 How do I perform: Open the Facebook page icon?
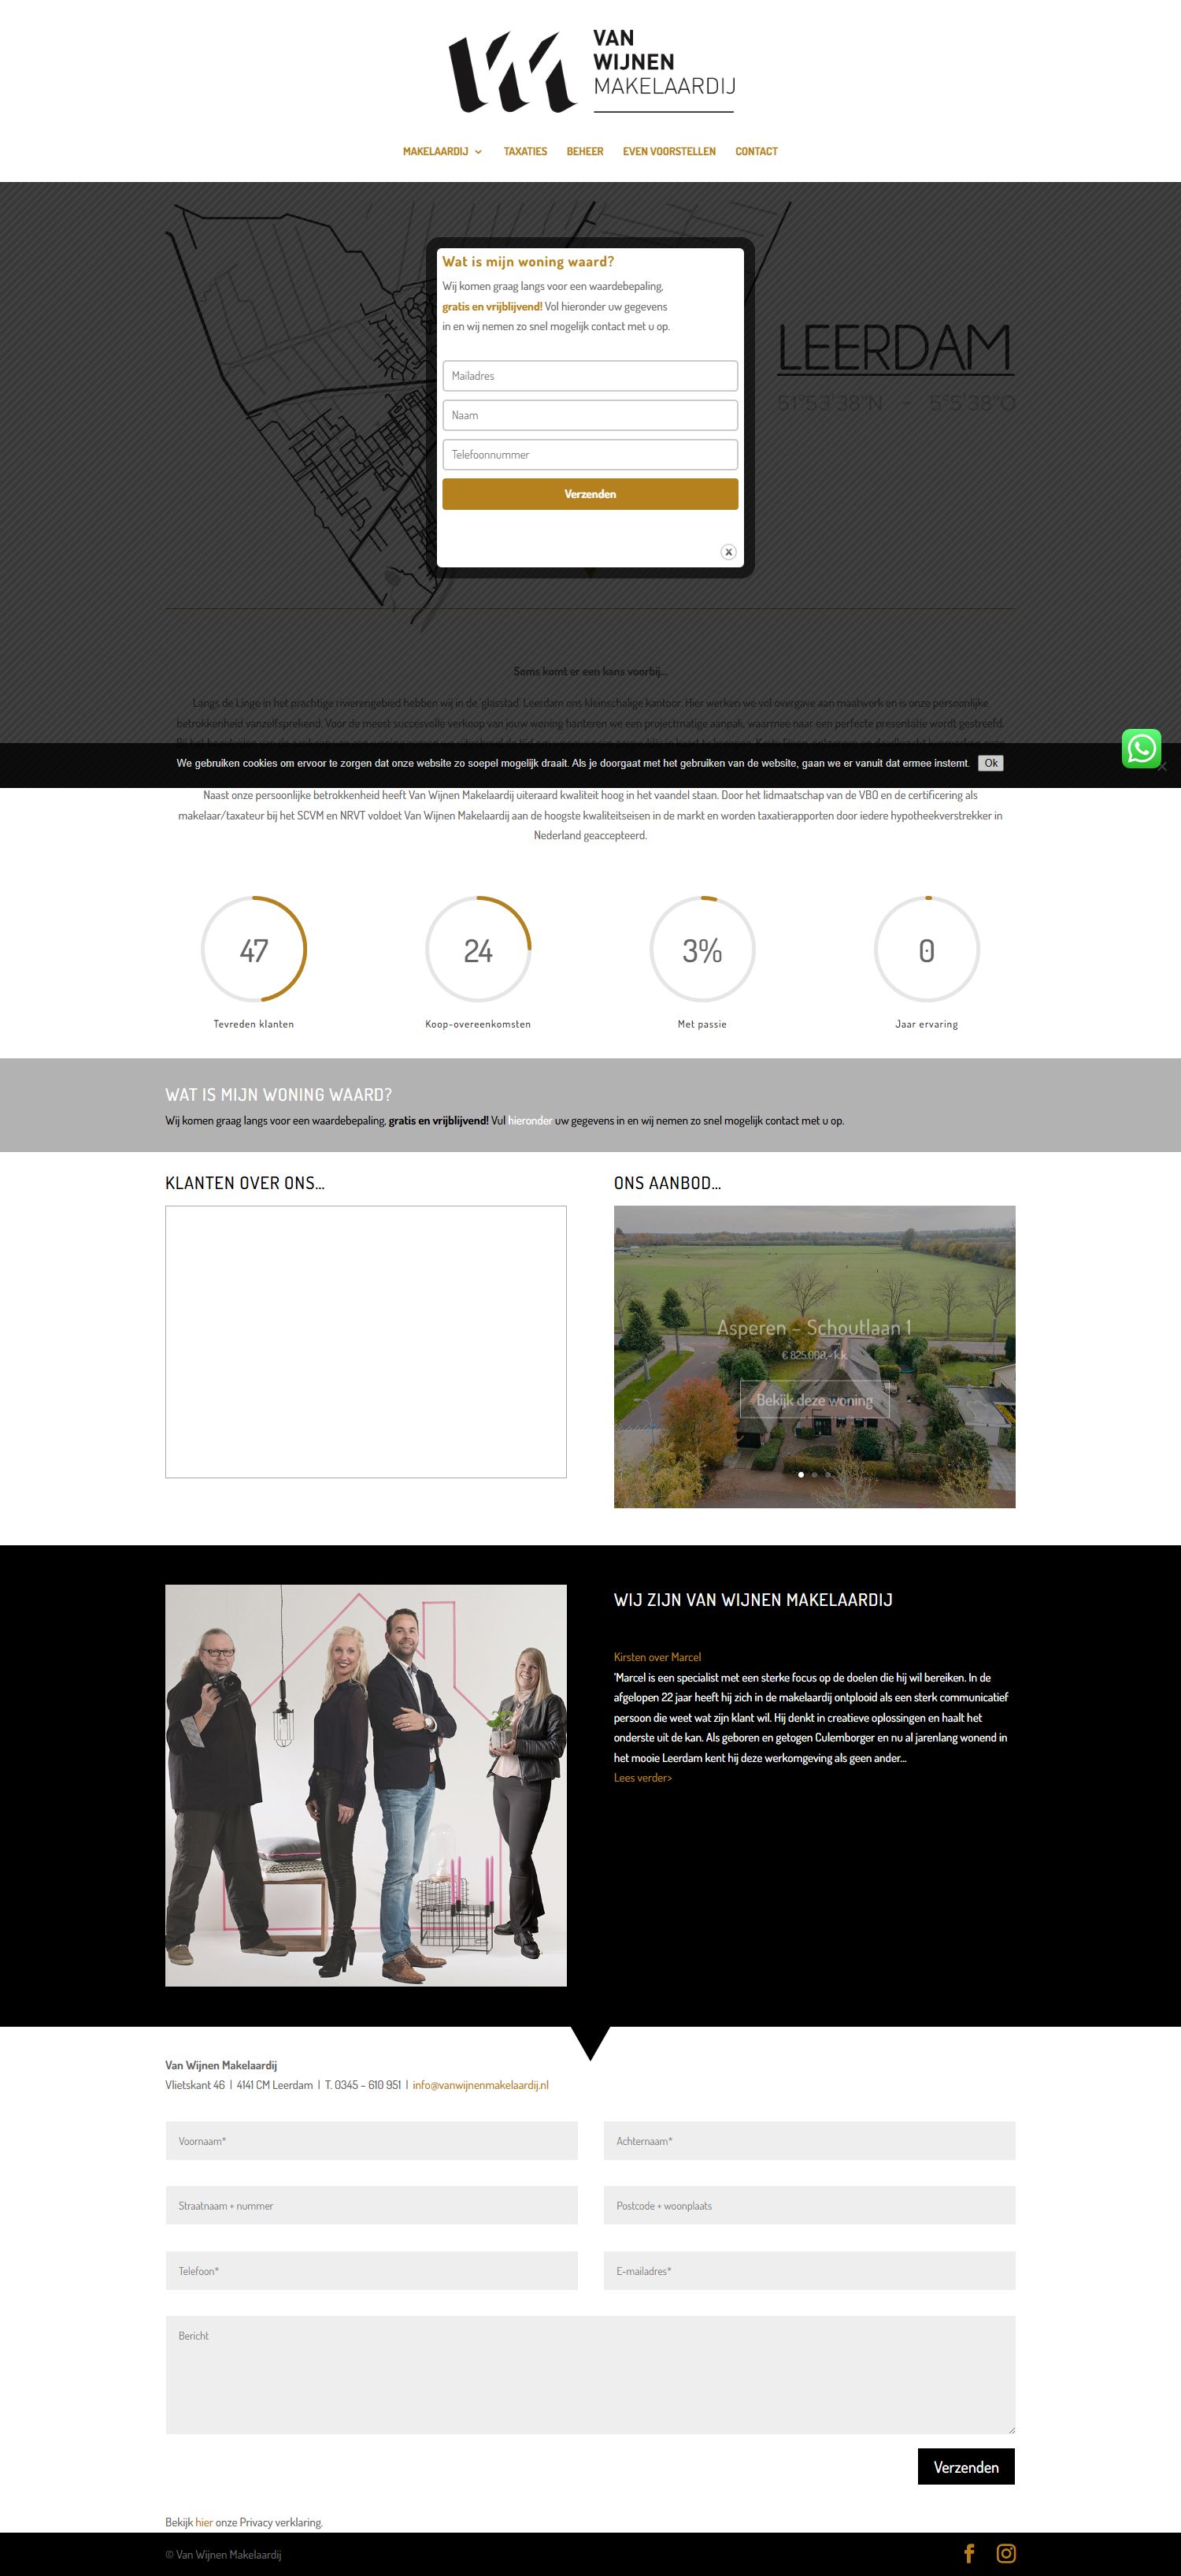(x=968, y=2553)
